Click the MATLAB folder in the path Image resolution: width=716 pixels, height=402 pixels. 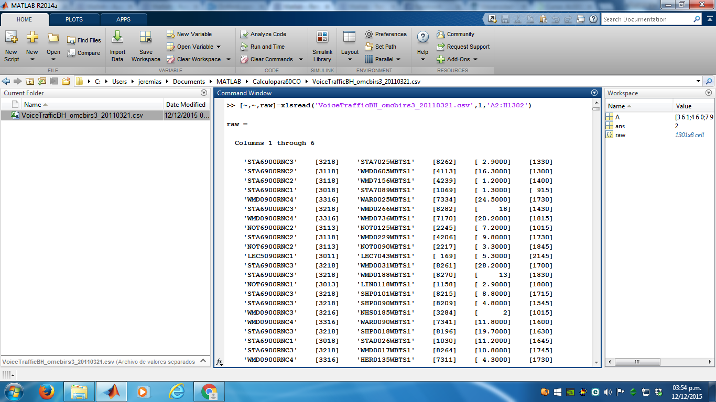click(x=229, y=82)
